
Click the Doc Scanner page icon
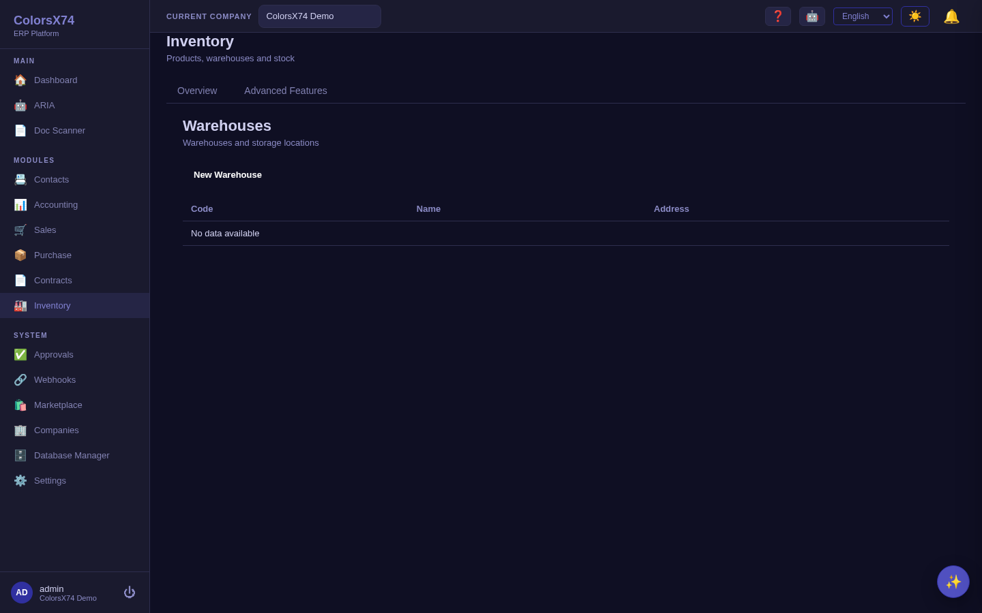click(x=20, y=131)
